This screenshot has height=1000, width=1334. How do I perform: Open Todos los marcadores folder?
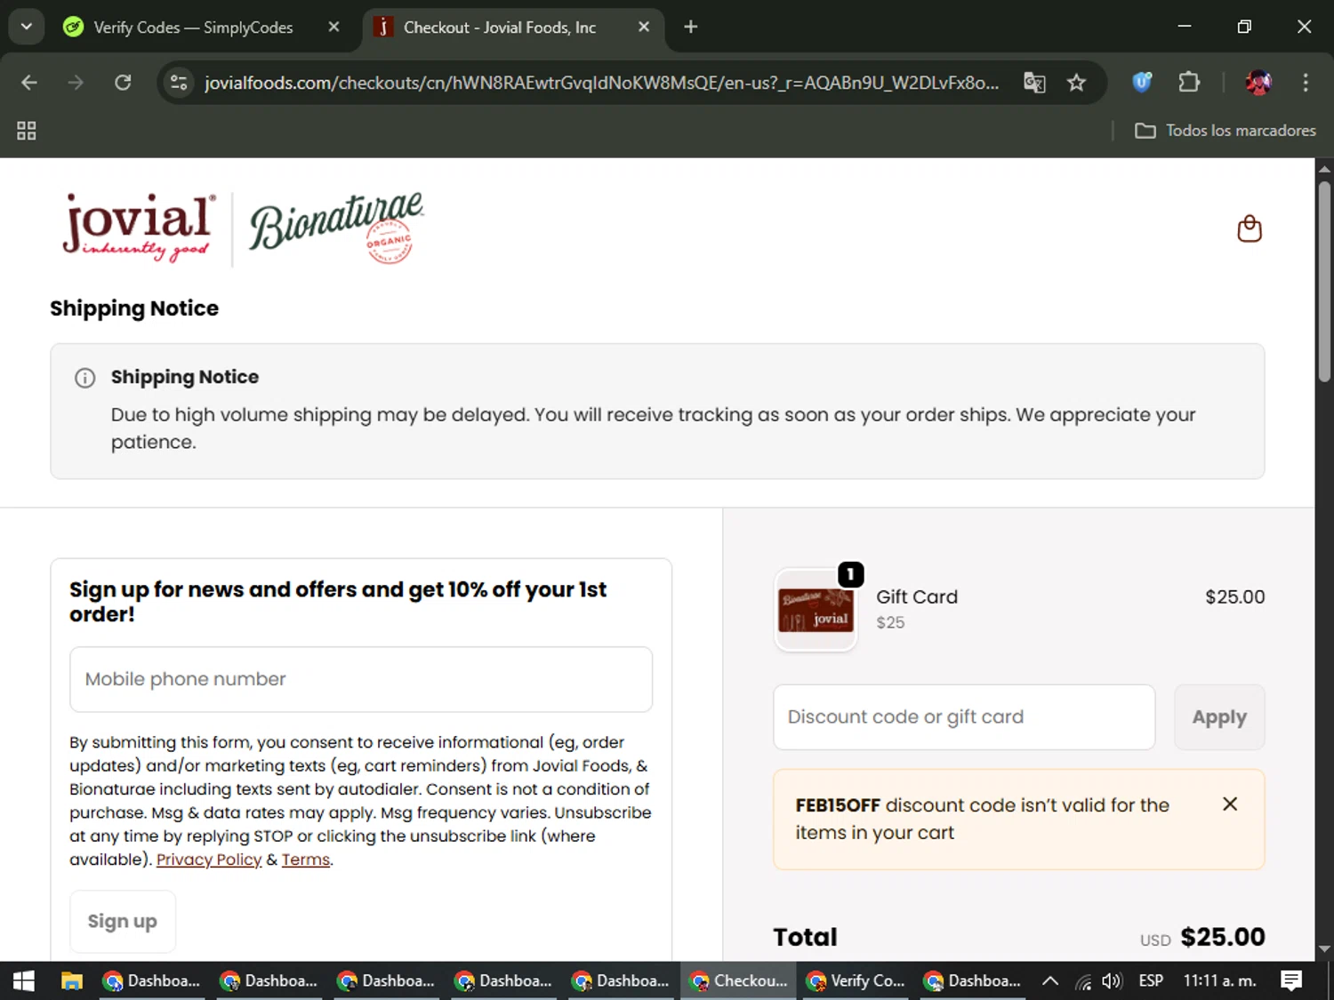[x=1226, y=131]
